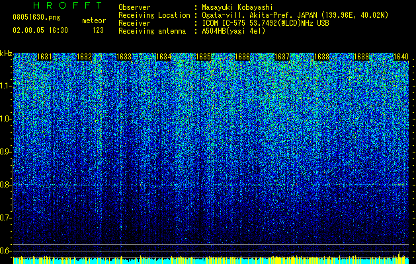Click the 'meteor' label

94,20
